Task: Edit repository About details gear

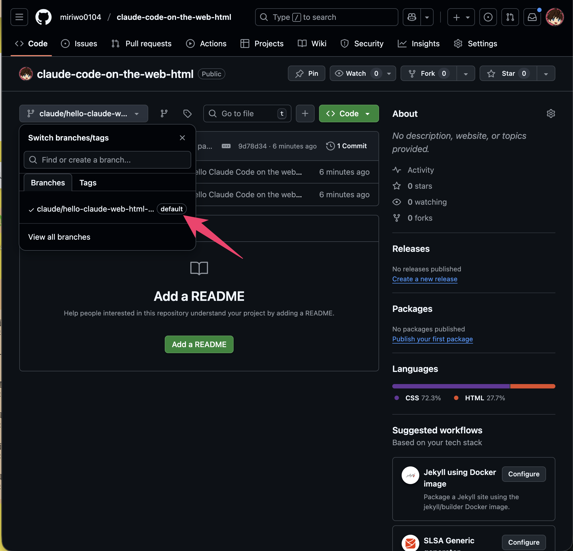Action: (x=550, y=114)
